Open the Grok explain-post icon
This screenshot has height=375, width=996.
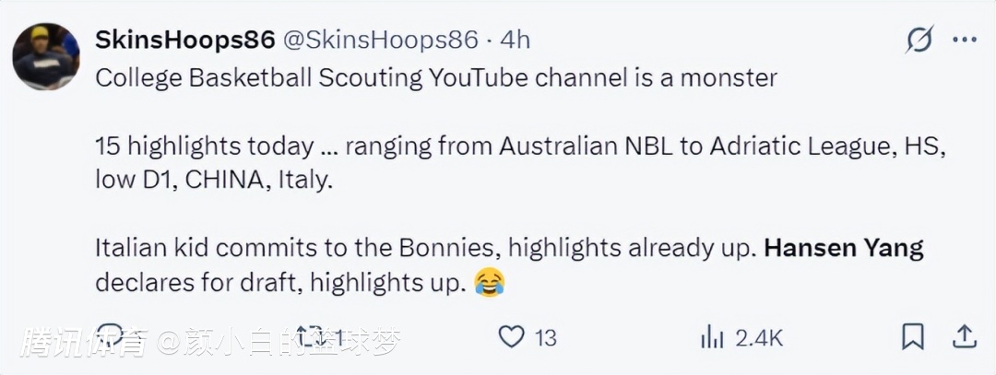click(919, 41)
